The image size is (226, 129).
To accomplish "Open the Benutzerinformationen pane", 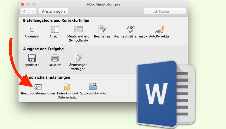I will pos(38,86).
